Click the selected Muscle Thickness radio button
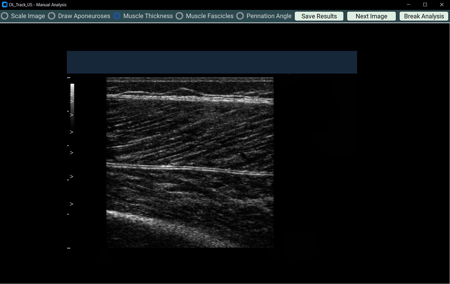450x284 pixels. (x=117, y=16)
